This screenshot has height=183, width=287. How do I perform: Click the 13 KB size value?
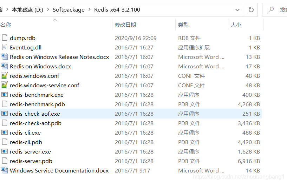coord(253,57)
